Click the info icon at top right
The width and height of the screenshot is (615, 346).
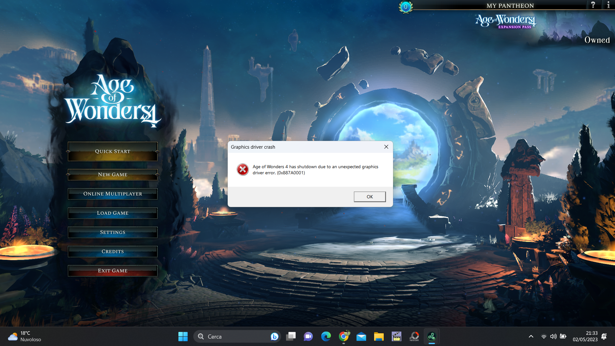coord(608,5)
